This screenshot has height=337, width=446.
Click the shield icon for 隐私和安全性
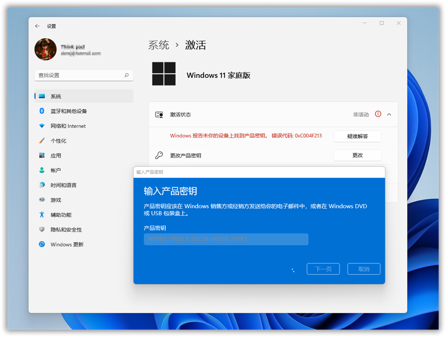click(42, 229)
